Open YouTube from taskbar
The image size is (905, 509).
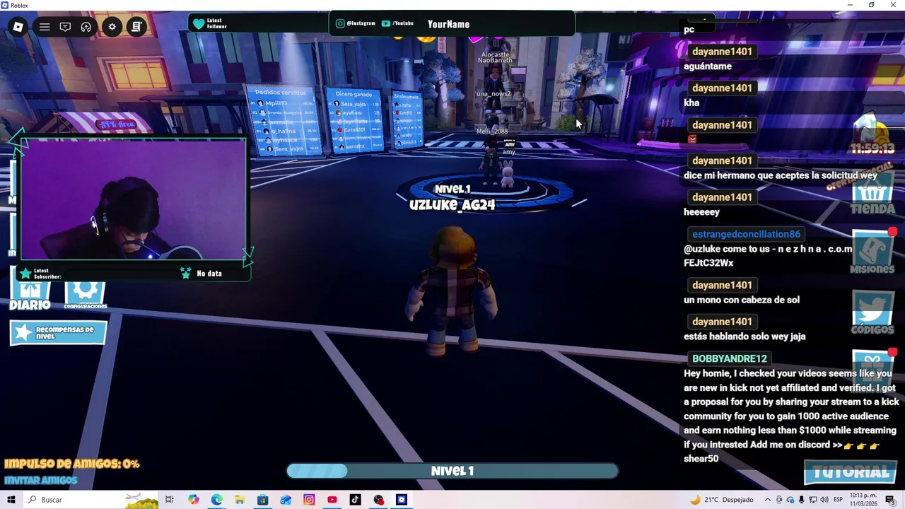[332, 500]
